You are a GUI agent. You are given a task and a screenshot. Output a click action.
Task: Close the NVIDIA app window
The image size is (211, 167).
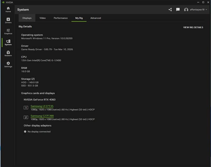point(208,2)
